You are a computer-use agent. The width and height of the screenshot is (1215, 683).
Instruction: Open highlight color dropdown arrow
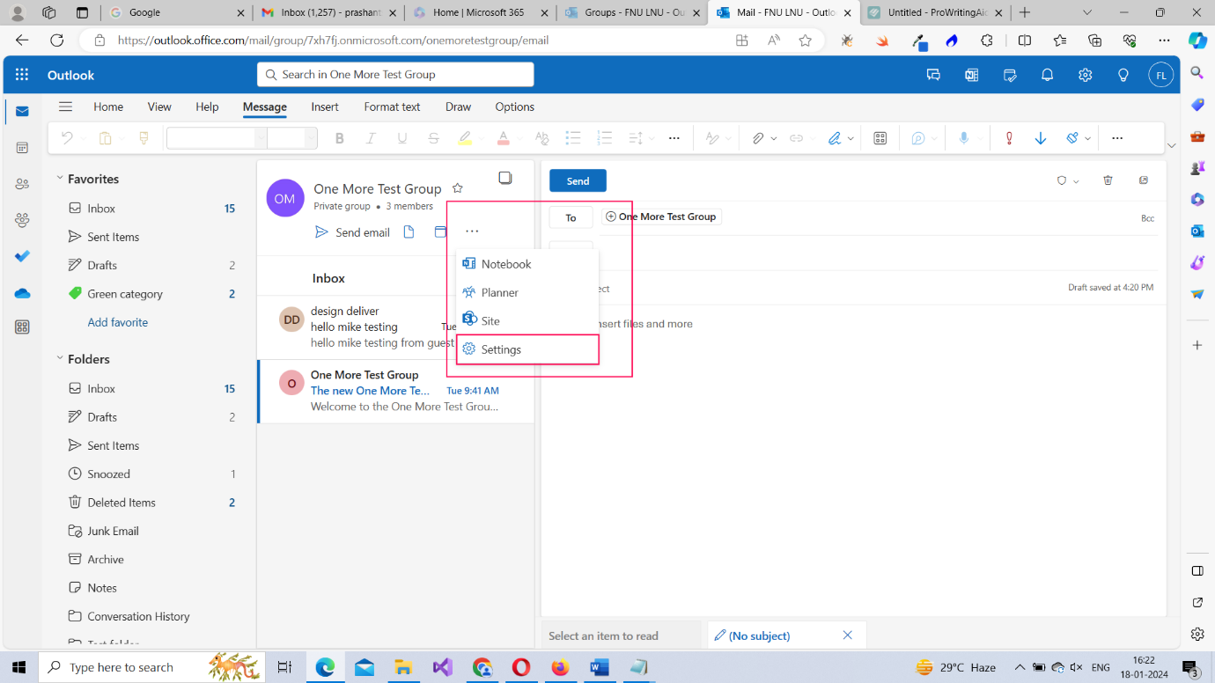point(480,138)
